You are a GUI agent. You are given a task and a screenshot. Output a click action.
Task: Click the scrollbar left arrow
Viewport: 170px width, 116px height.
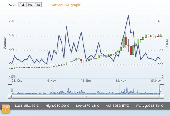10,97
